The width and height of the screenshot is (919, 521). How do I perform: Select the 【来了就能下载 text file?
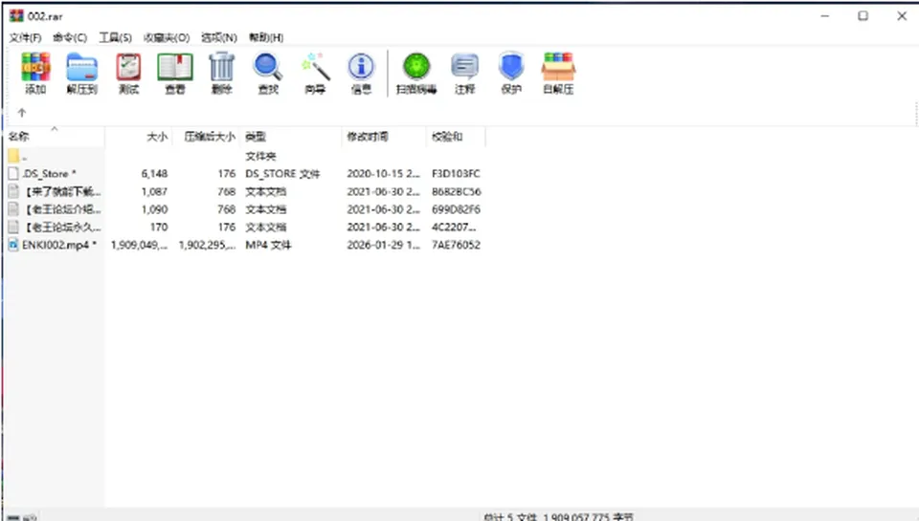click(63, 191)
